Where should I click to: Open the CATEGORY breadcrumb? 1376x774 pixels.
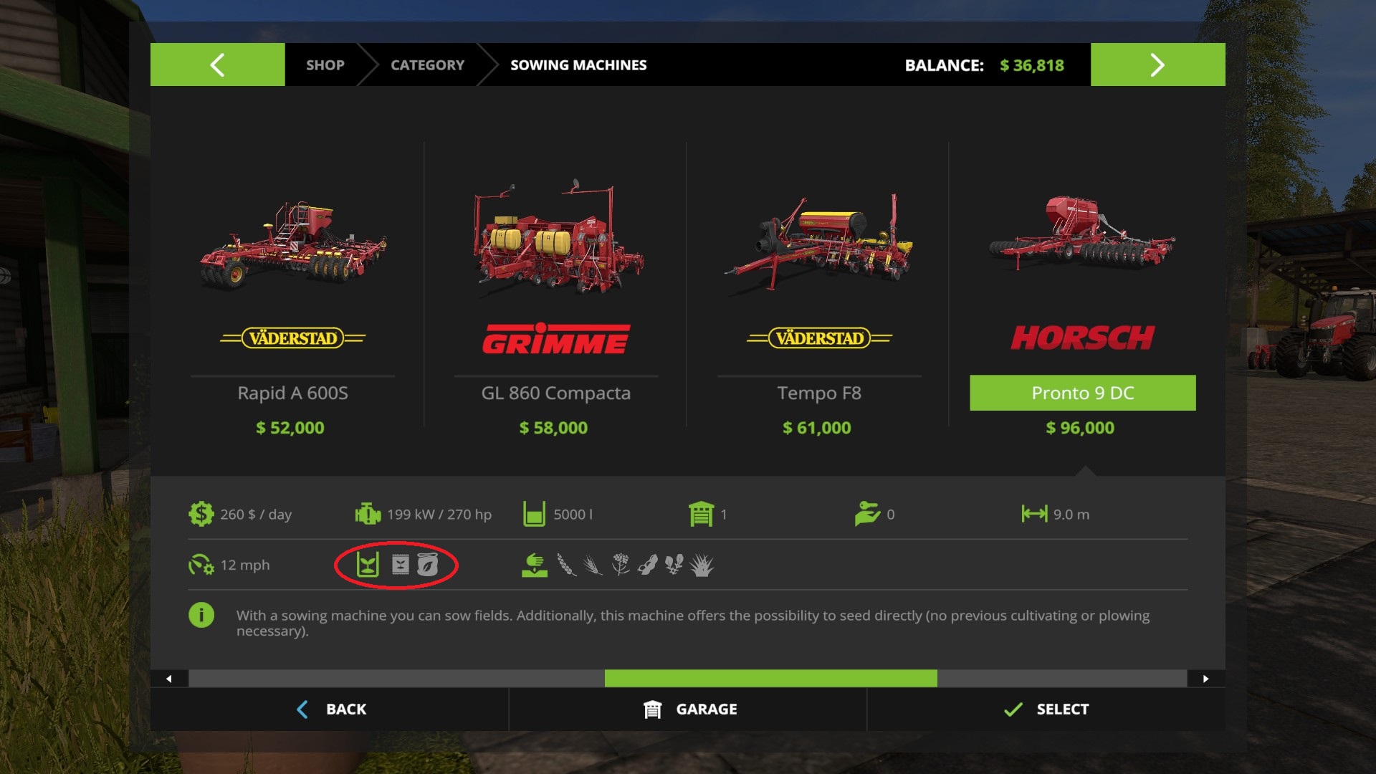click(428, 64)
